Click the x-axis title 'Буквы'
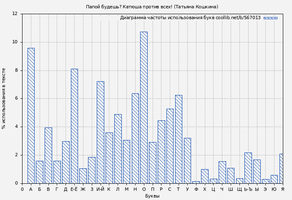 click(152, 196)
